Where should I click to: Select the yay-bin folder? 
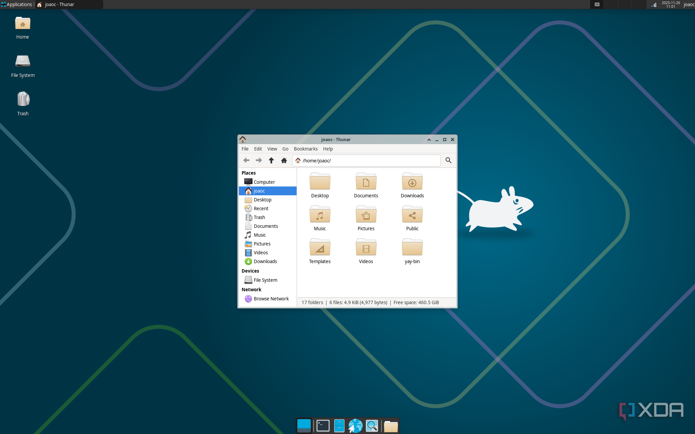412,251
